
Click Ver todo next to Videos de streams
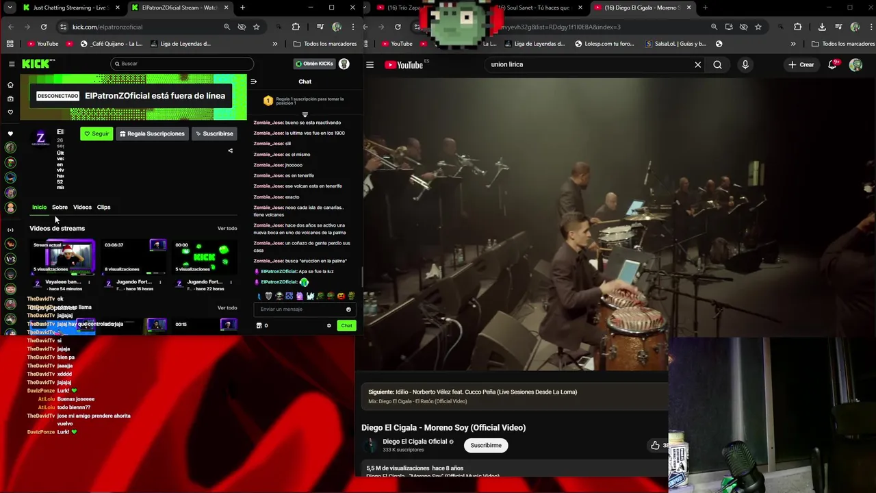pyautogui.click(x=227, y=229)
